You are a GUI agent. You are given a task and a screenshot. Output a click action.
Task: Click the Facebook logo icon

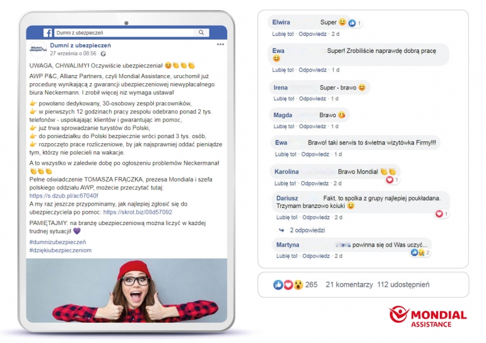pos(47,33)
